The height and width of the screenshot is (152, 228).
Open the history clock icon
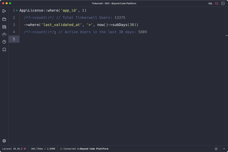pyautogui.click(x=4, y=42)
